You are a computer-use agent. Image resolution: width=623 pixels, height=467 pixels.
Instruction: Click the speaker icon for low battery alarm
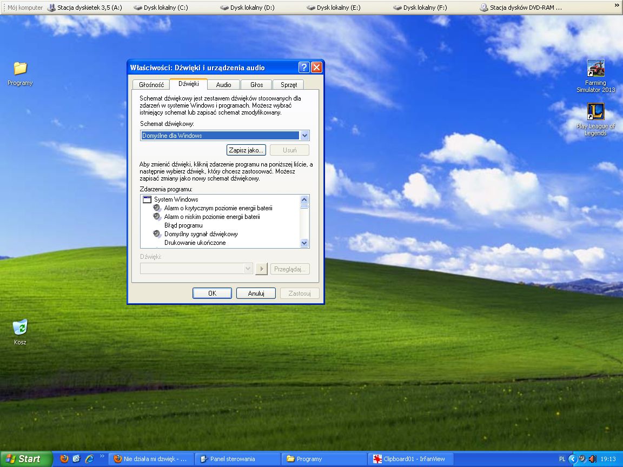157,217
